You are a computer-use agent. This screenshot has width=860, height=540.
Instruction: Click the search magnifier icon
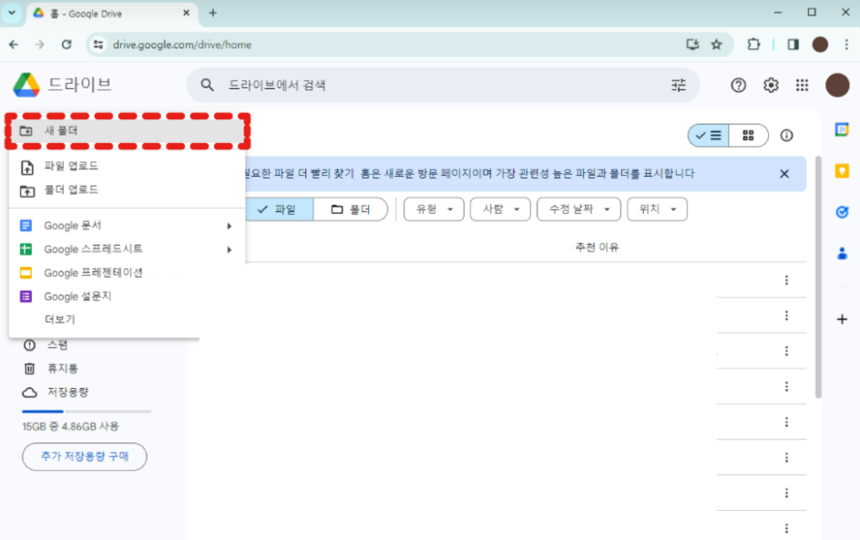tap(207, 85)
